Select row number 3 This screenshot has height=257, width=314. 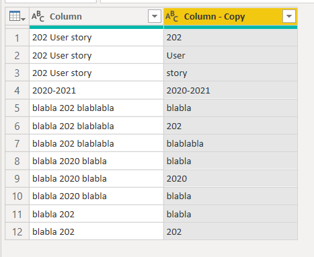pyautogui.click(x=17, y=73)
